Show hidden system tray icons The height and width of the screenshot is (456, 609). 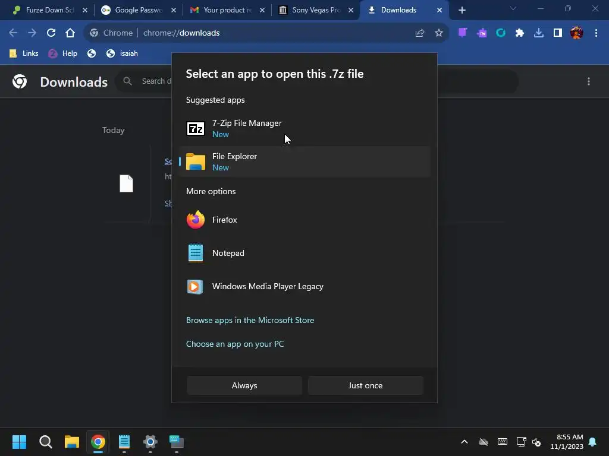click(464, 442)
